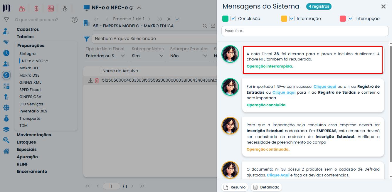392x192 pixels.
Task: Click the document icon on the Resumo button
Action: tap(226, 187)
